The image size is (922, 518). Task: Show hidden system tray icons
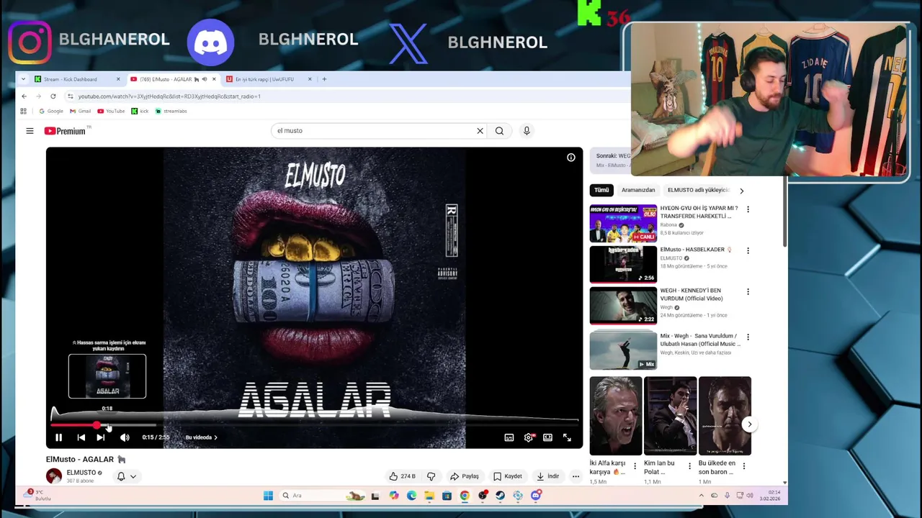701,496
